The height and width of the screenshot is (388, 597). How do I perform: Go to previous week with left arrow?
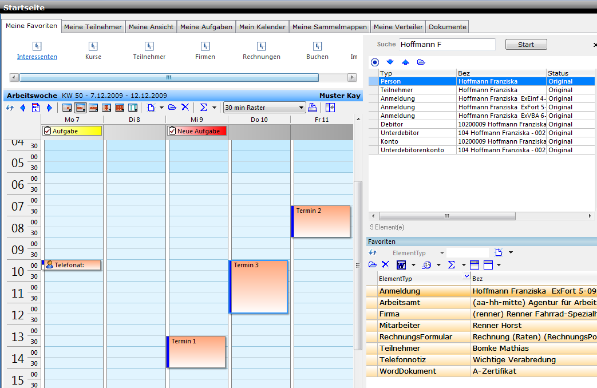pyautogui.click(x=23, y=108)
